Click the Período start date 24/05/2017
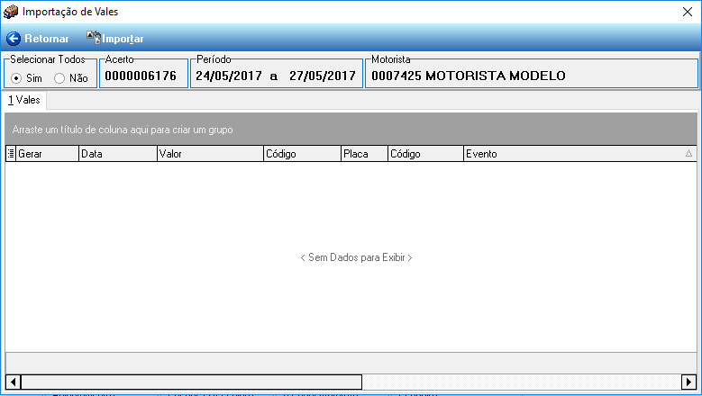702x396 pixels. [229, 76]
